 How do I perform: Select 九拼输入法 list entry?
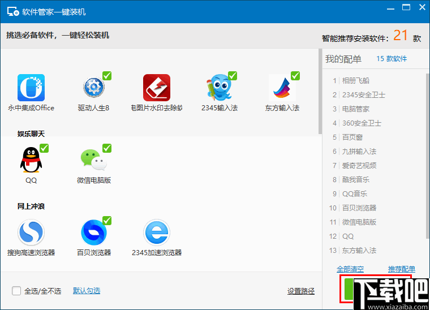click(359, 152)
